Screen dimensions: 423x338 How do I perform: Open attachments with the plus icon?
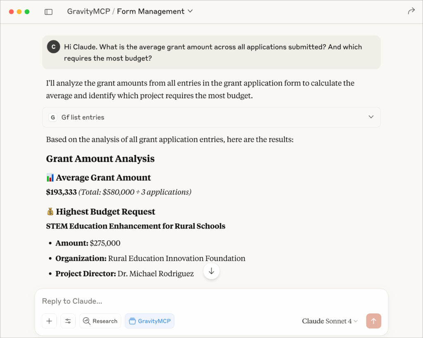coord(49,321)
